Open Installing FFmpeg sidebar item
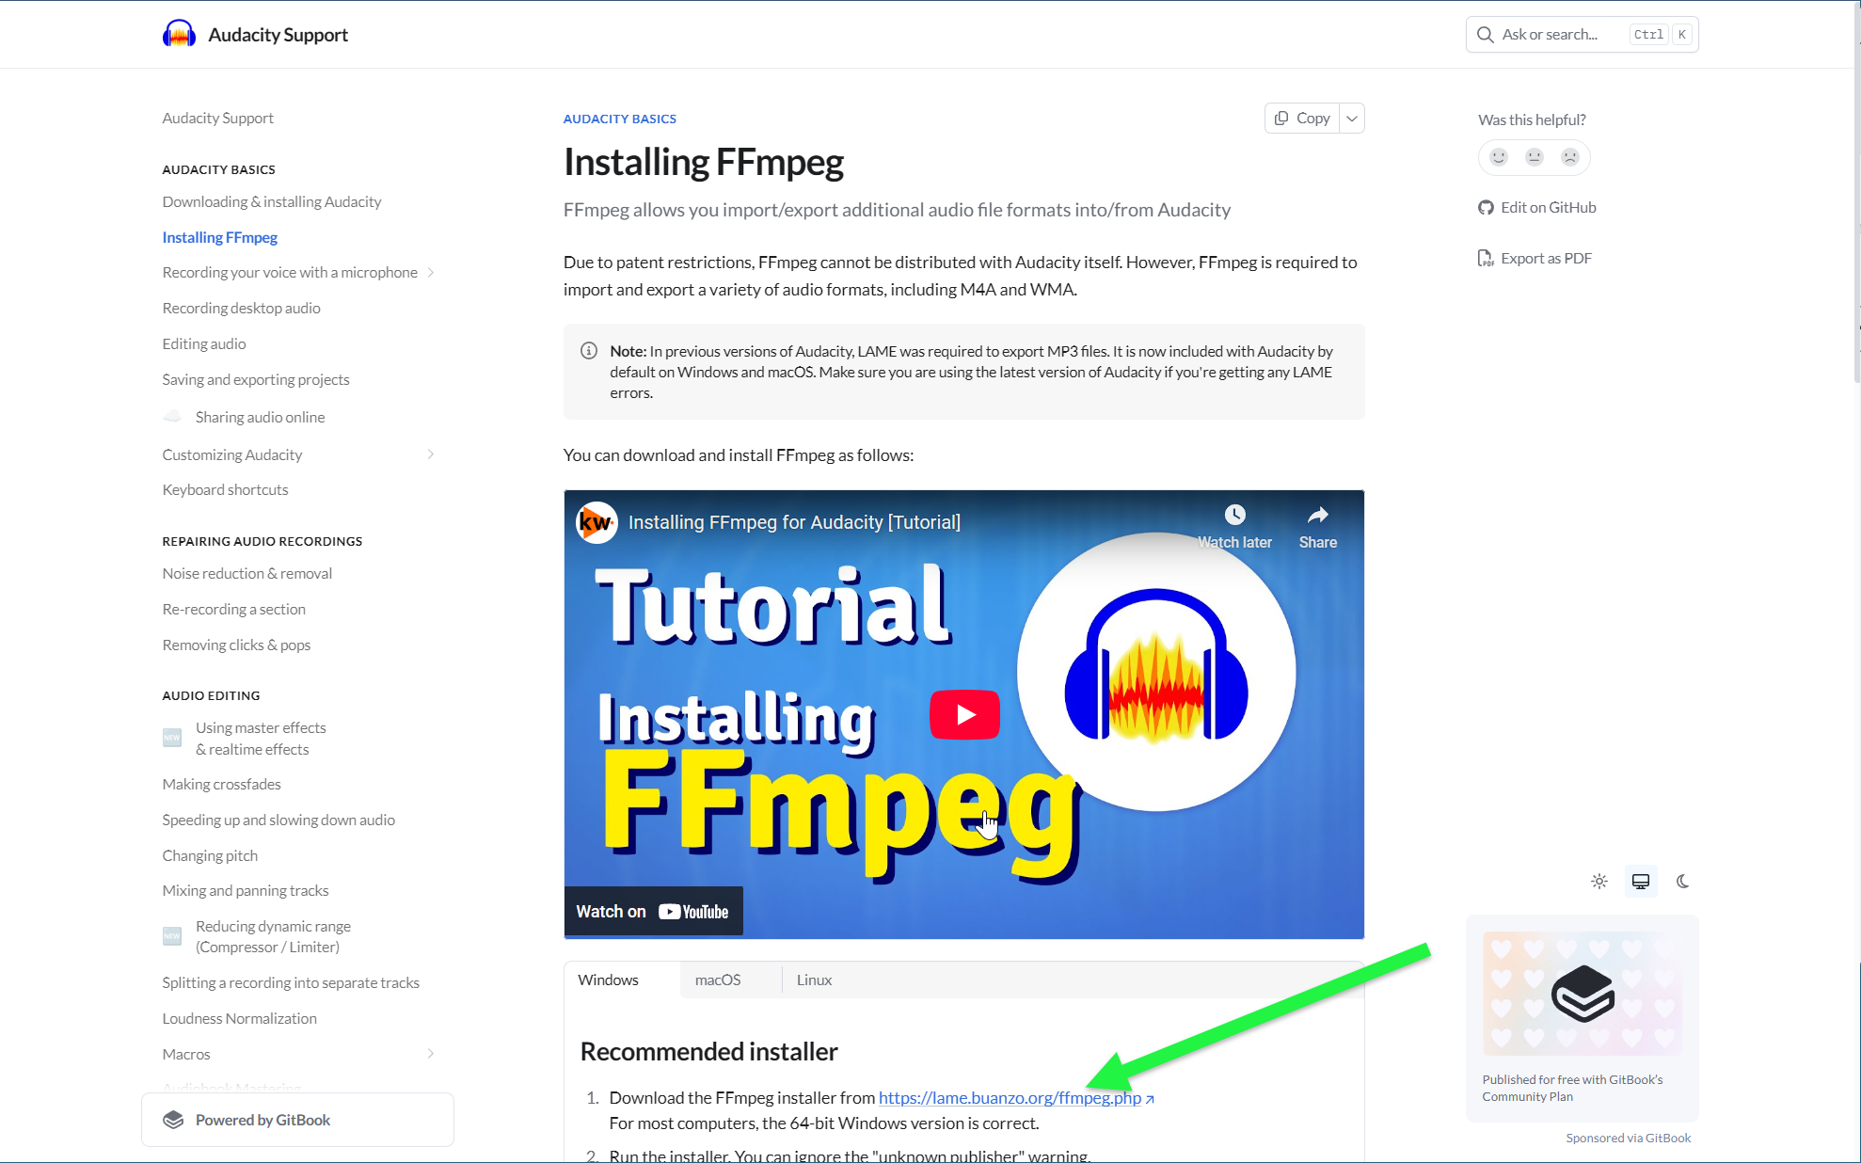 pos(220,238)
